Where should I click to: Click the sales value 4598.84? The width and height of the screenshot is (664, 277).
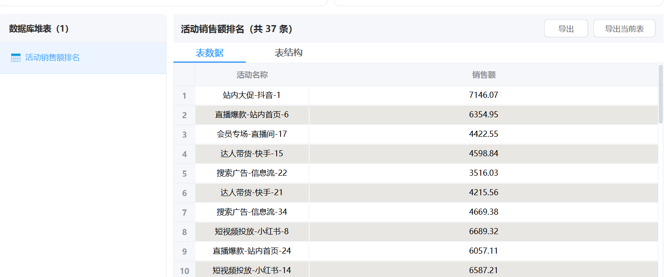tap(483, 154)
